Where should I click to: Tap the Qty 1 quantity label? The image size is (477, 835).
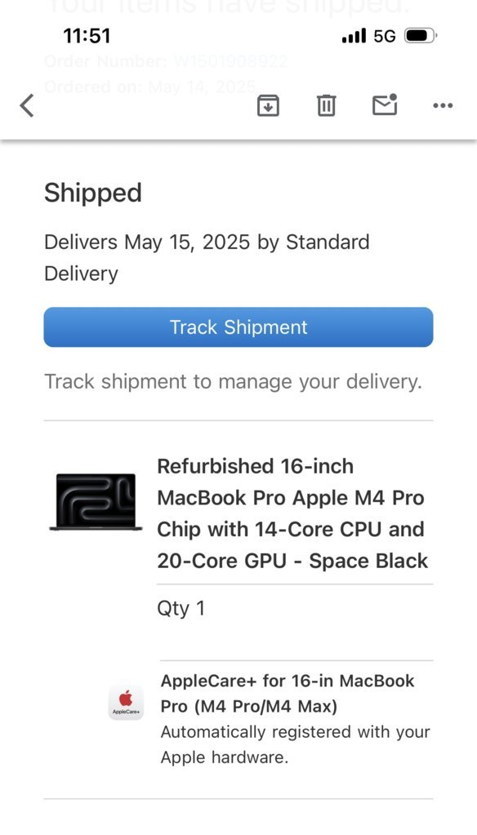(181, 608)
